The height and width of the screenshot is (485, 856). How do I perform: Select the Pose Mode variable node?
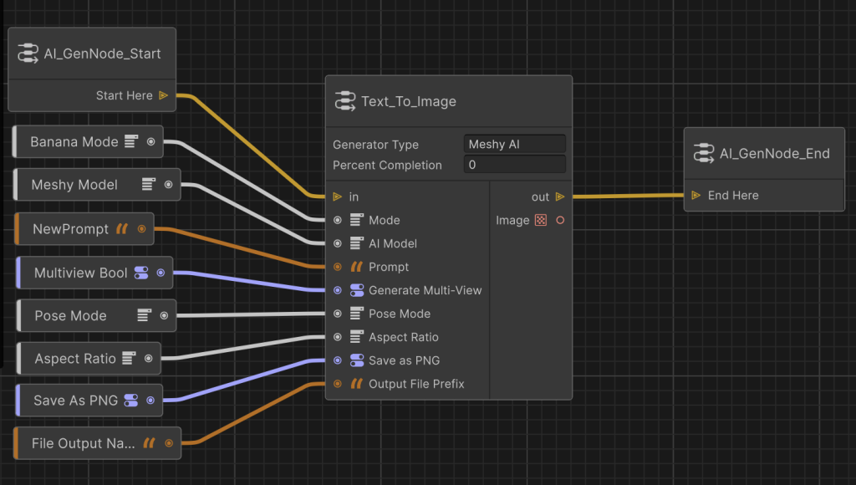(71, 316)
